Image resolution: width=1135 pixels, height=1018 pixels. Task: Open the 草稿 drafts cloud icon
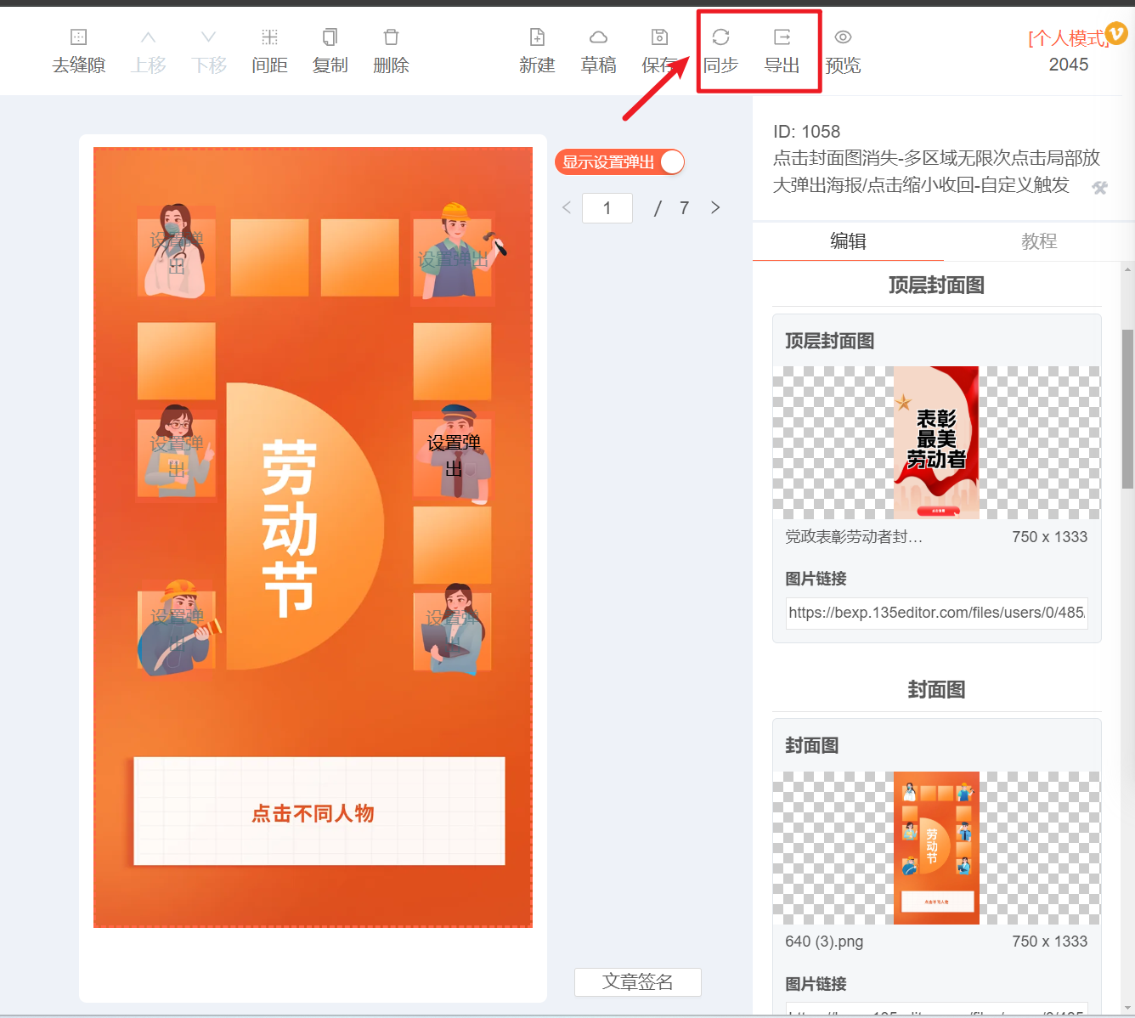(598, 37)
